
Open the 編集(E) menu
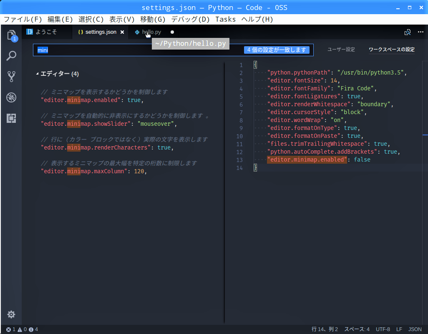(60, 19)
